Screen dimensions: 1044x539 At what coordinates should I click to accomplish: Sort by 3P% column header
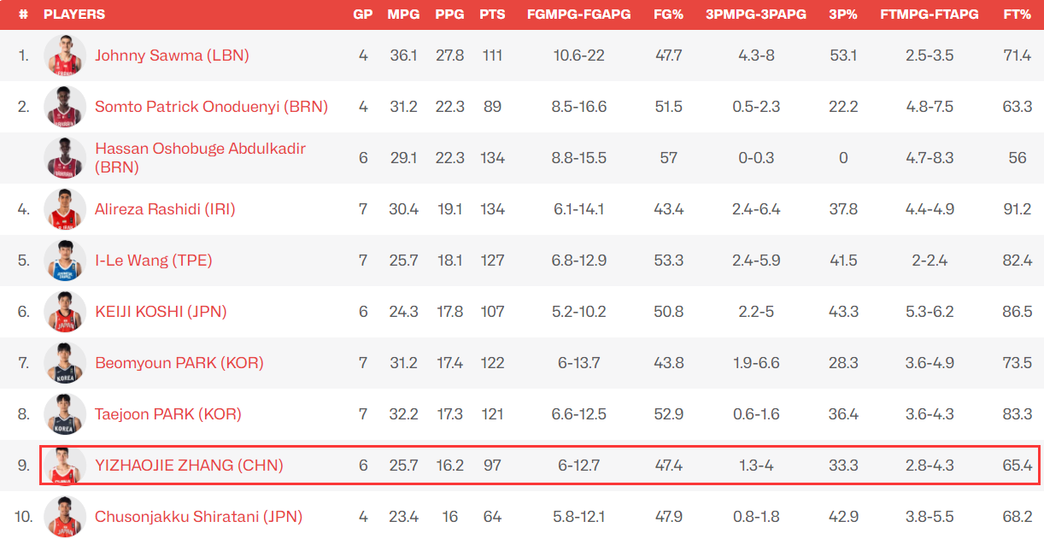(x=843, y=15)
